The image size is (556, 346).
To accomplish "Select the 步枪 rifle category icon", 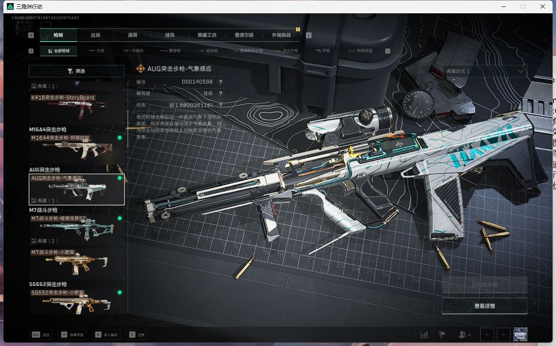I will click(96, 51).
